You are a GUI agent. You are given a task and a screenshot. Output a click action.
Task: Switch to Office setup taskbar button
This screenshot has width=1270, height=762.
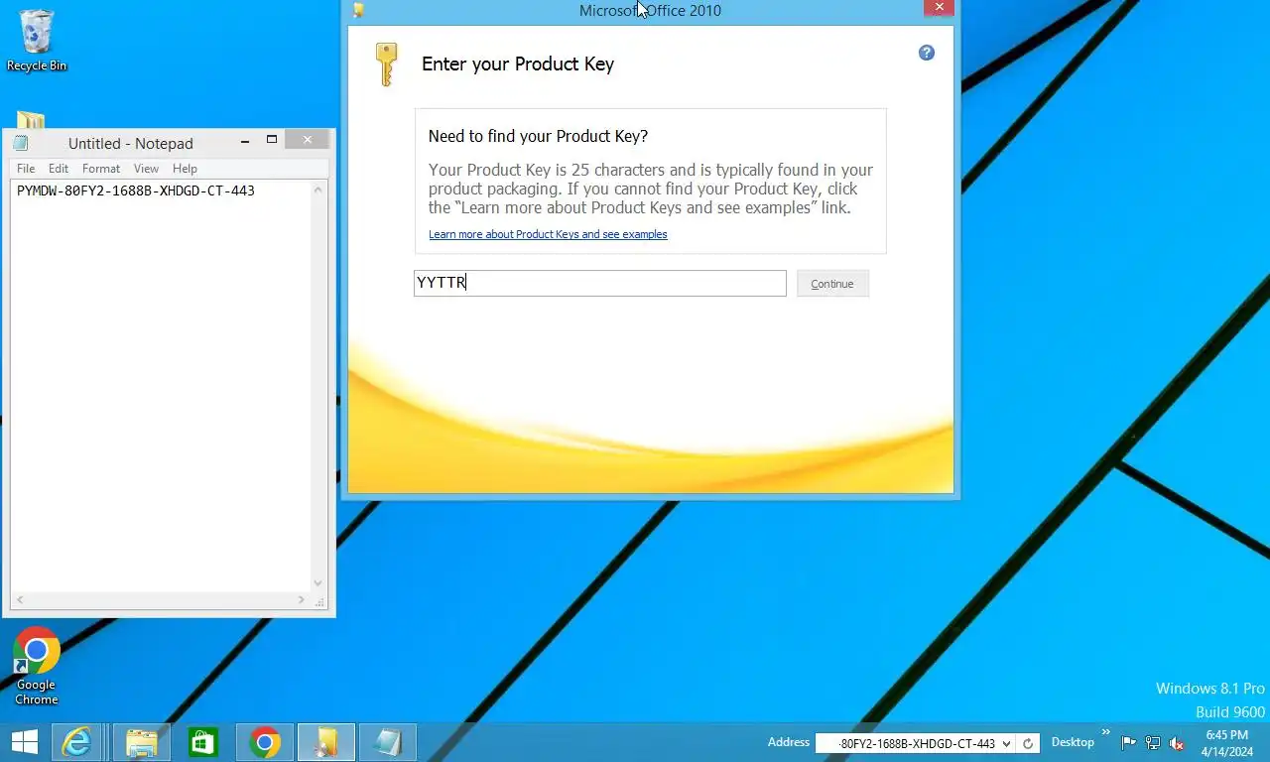click(326, 742)
